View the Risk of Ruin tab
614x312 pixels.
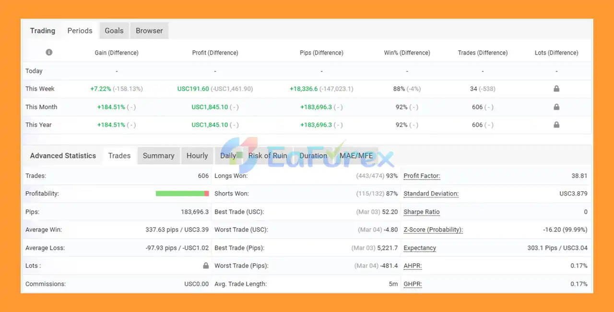tap(268, 156)
